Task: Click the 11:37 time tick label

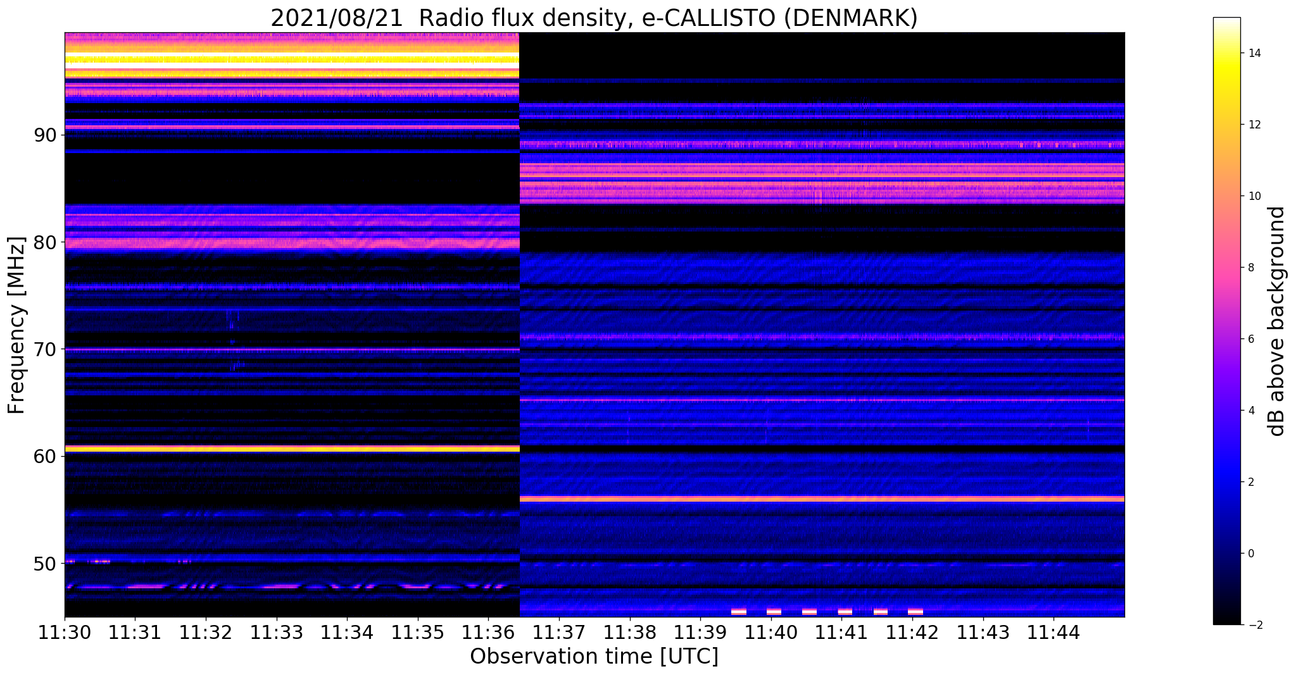Action: [559, 633]
